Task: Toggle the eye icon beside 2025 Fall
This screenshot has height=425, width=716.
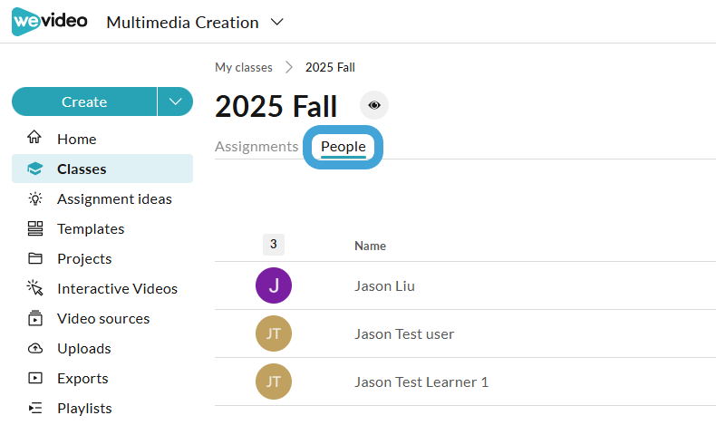Action: coord(374,105)
